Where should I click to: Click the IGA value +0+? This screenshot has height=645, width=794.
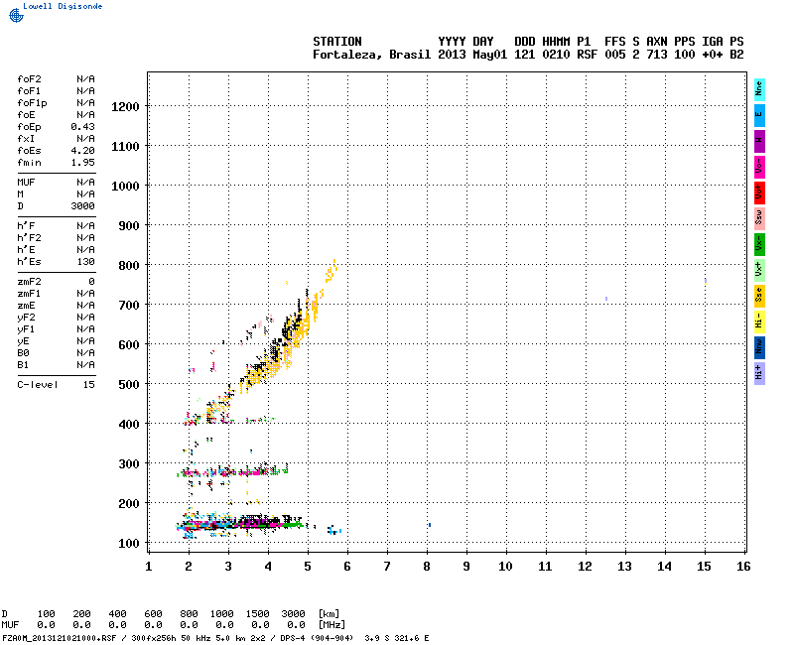(712, 55)
